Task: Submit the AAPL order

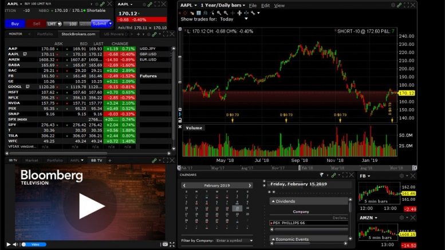Action: pyautogui.click(x=99, y=23)
